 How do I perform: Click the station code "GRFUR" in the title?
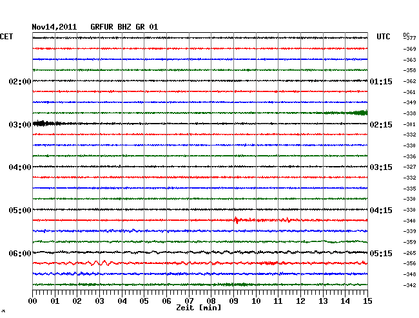(x=102, y=27)
